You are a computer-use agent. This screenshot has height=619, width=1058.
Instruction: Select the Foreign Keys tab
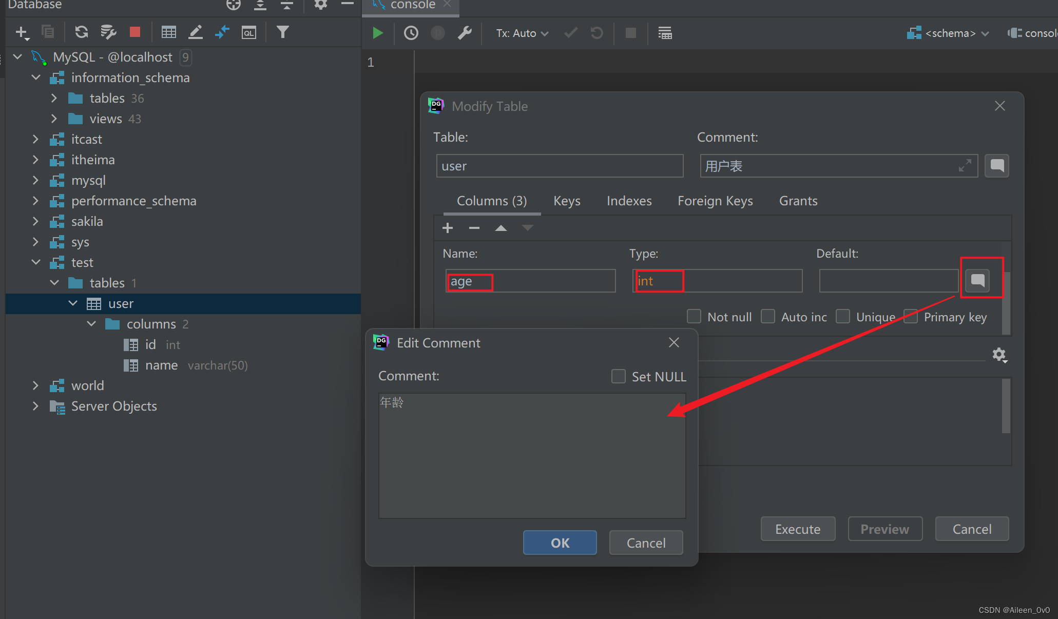[x=715, y=201]
